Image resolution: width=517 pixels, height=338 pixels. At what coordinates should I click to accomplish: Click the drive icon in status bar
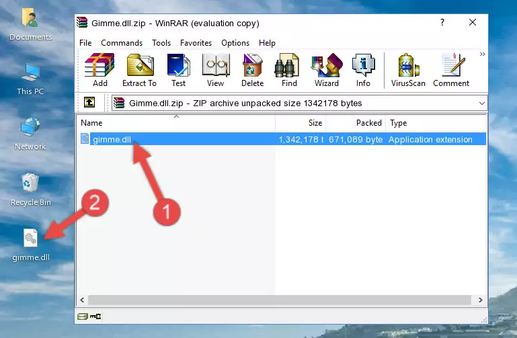click(83, 316)
